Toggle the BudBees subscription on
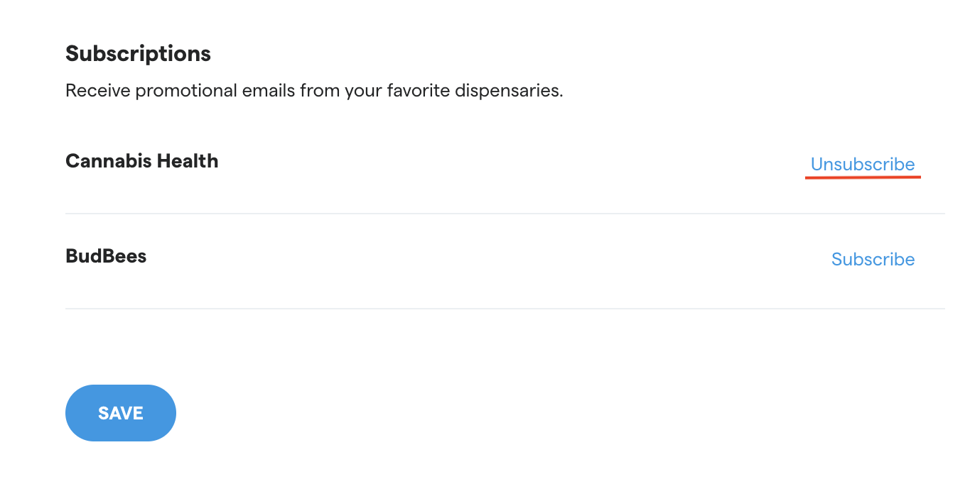The height and width of the screenshot is (484, 975). click(873, 259)
